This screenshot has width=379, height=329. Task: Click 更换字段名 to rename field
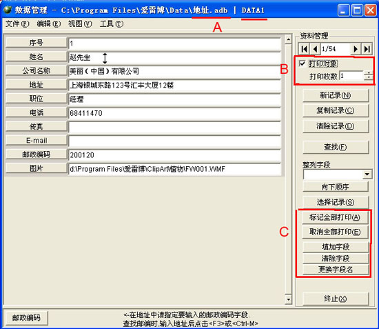click(336, 270)
